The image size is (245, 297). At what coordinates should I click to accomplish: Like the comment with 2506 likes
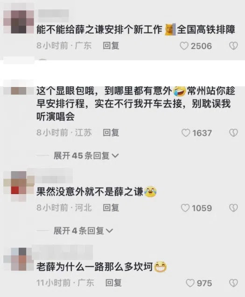pos(184,46)
